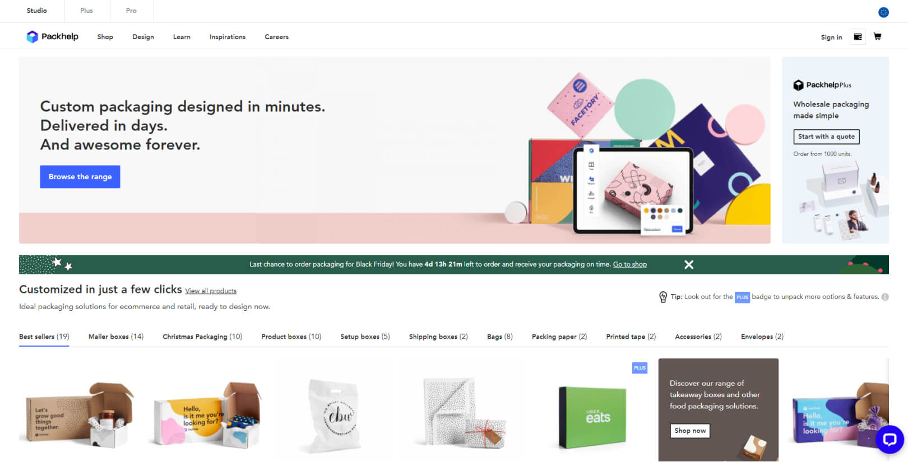Image resolution: width=908 pixels, height=462 pixels.
Task: Open the purple 'Hello' mailer box product
Action: click(x=840, y=415)
